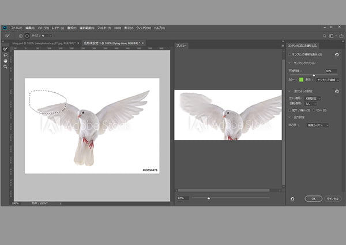Click the add-to-selection plus mode icon
346x245 pixels.
point(20,35)
